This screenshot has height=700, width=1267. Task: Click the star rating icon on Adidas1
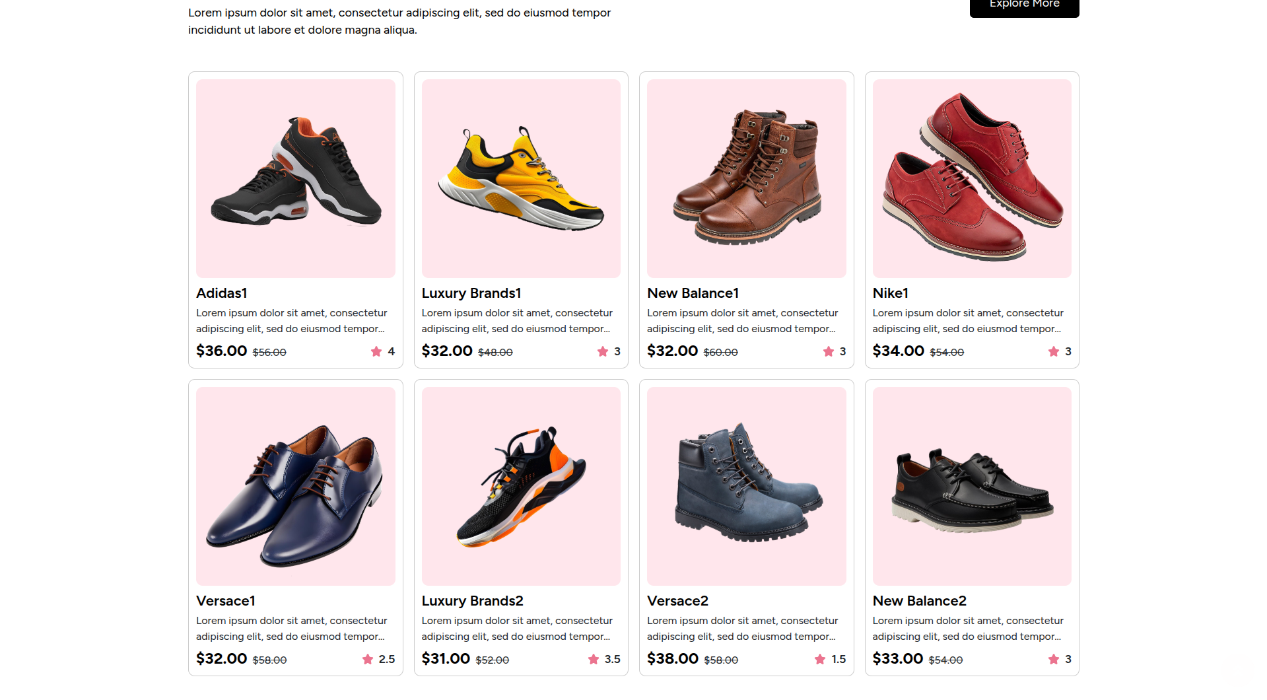click(376, 351)
